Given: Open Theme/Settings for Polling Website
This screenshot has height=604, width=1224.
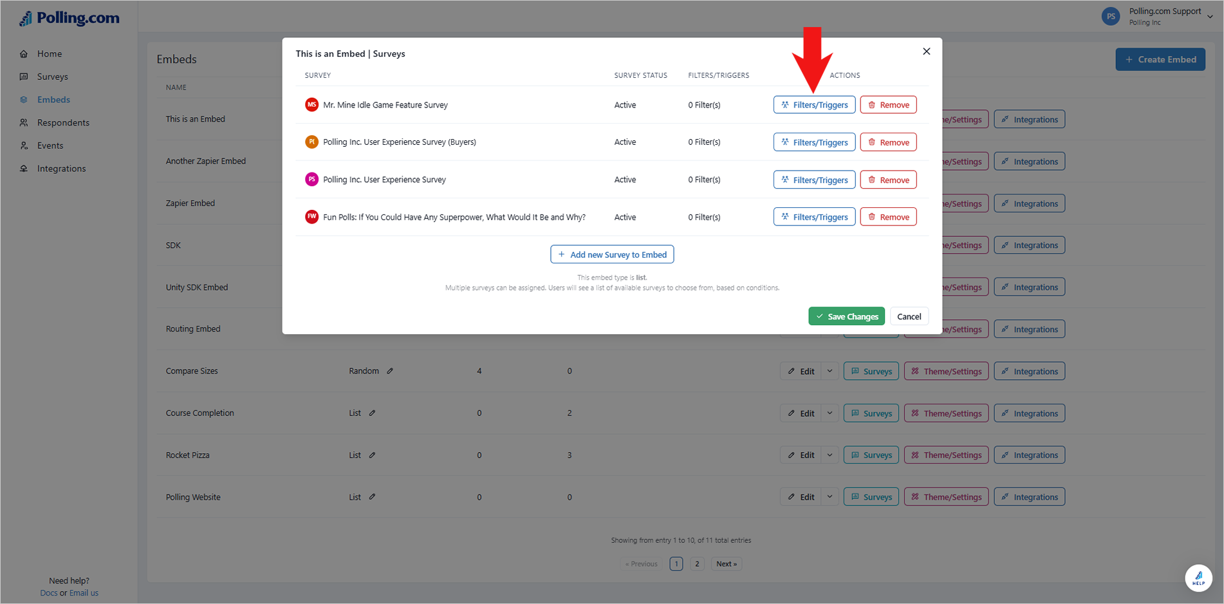Looking at the screenshot, I should (946, 497).
